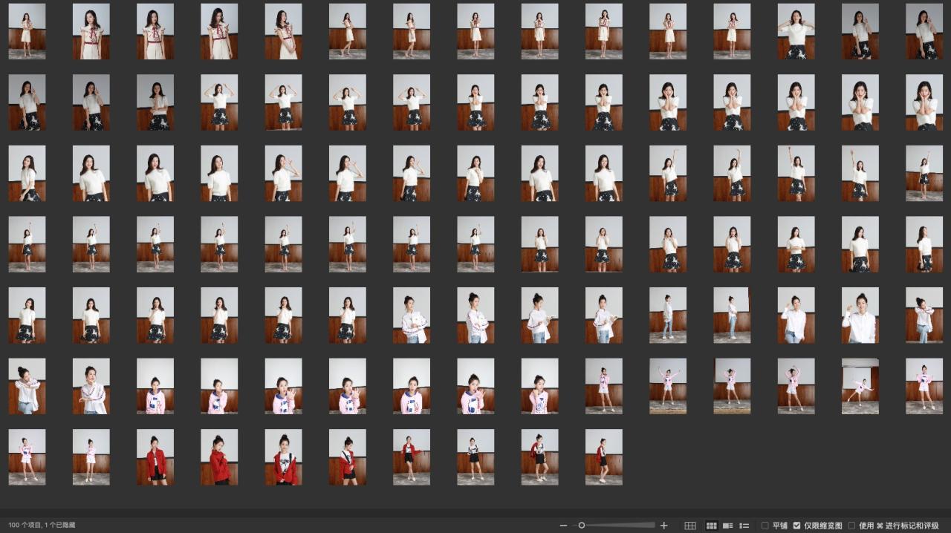Select the first thumbnail in the third row
The width and height of the screenshot is (951, 533).
click(27, 173)
